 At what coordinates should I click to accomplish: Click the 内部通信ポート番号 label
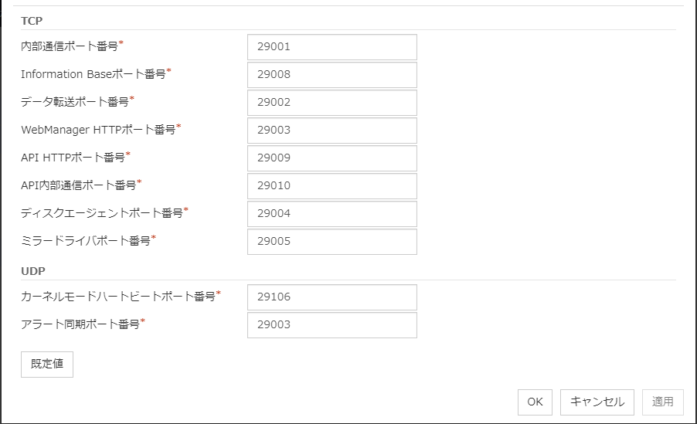[x=70, y=46]
